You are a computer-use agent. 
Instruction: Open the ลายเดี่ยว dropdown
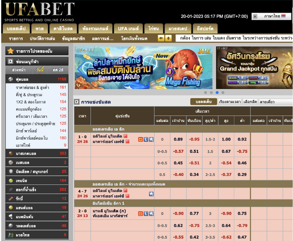point(276,102)
